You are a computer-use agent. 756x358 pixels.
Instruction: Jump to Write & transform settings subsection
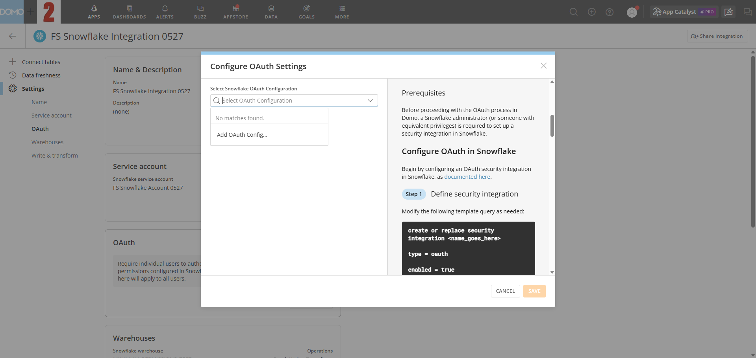click(x=55, y=156)
